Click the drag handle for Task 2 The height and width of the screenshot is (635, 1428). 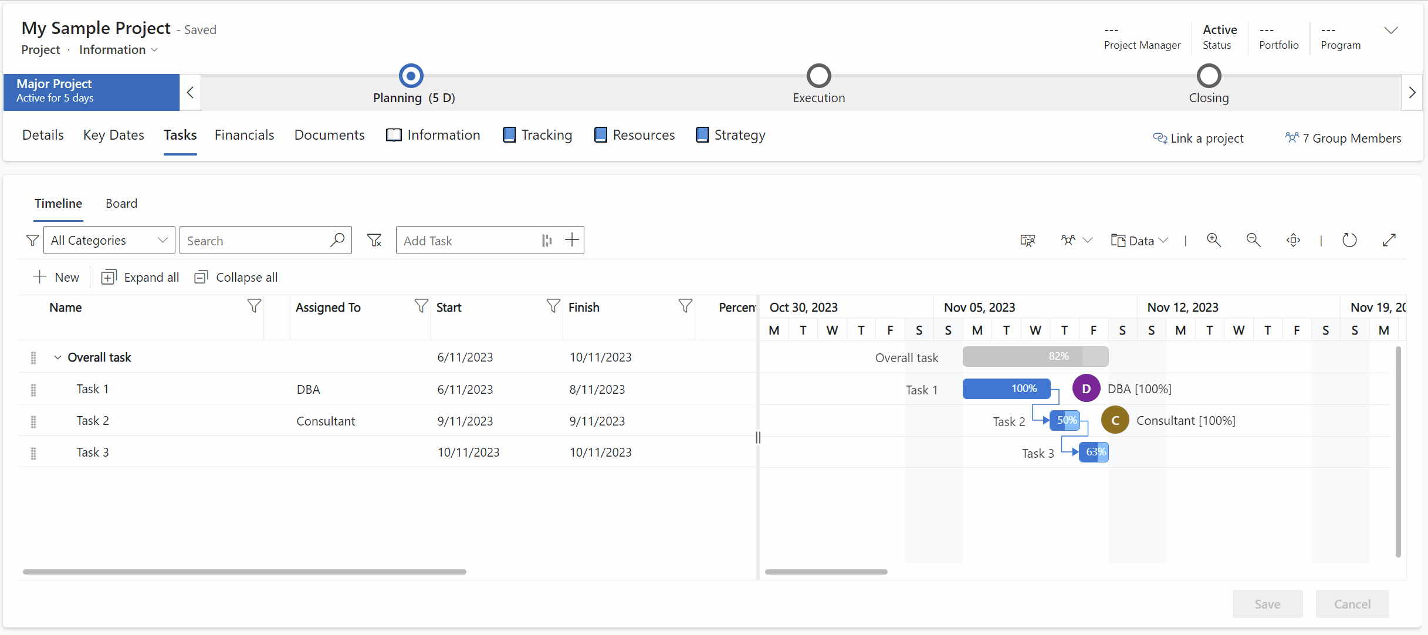pos(33,421)
